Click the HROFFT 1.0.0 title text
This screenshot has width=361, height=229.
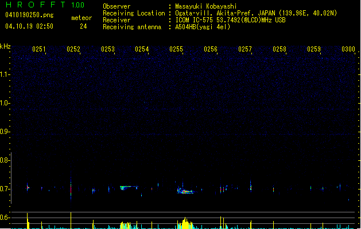45,5
